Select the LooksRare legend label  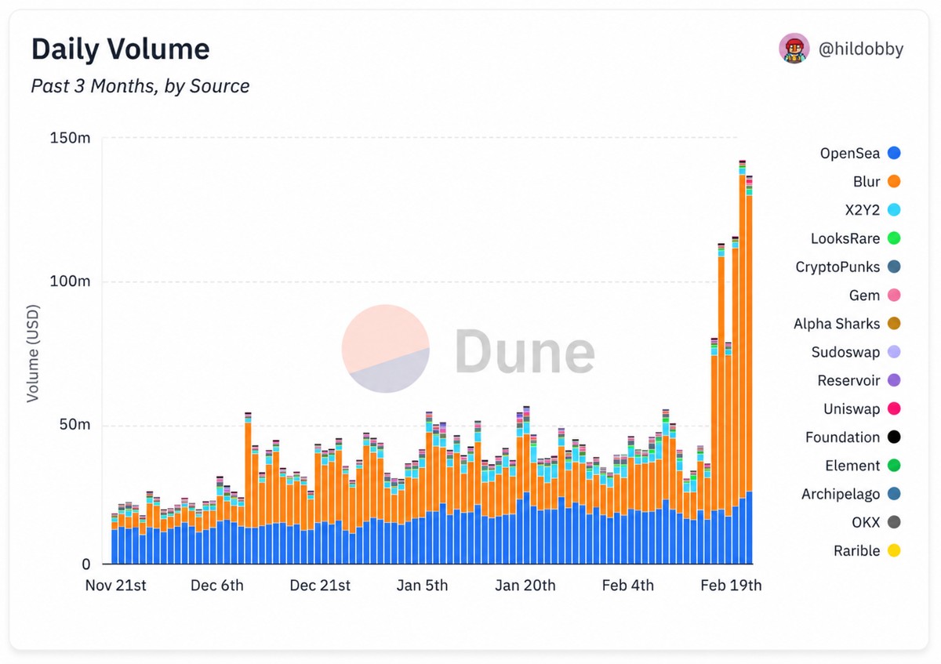pyautogui.click(x=845, y=238)
